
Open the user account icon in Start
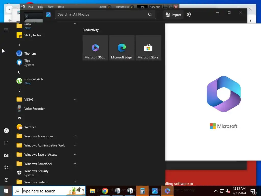(x=6, y=131)
